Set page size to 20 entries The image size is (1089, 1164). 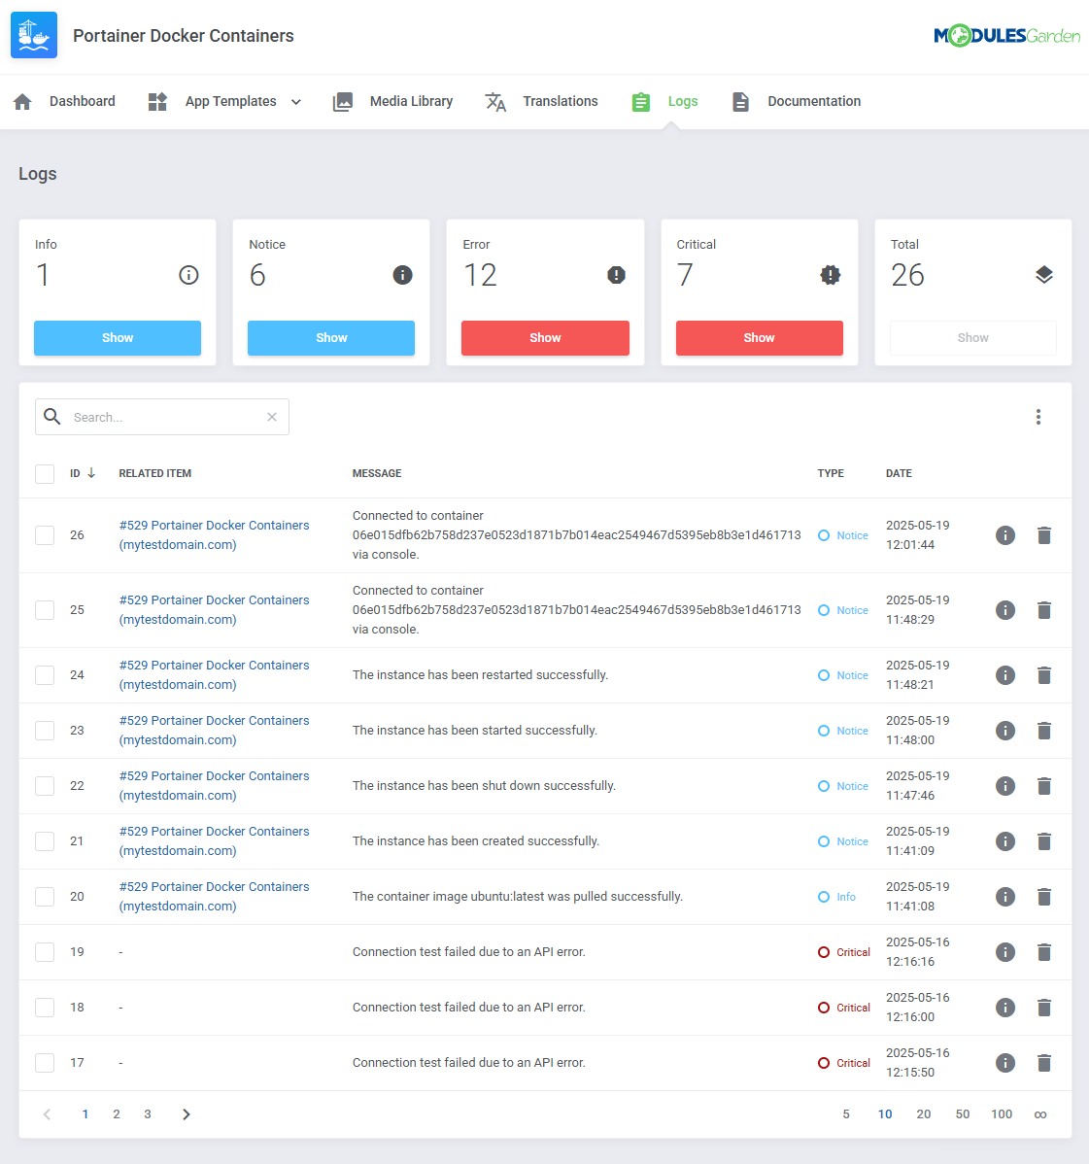924,1114
